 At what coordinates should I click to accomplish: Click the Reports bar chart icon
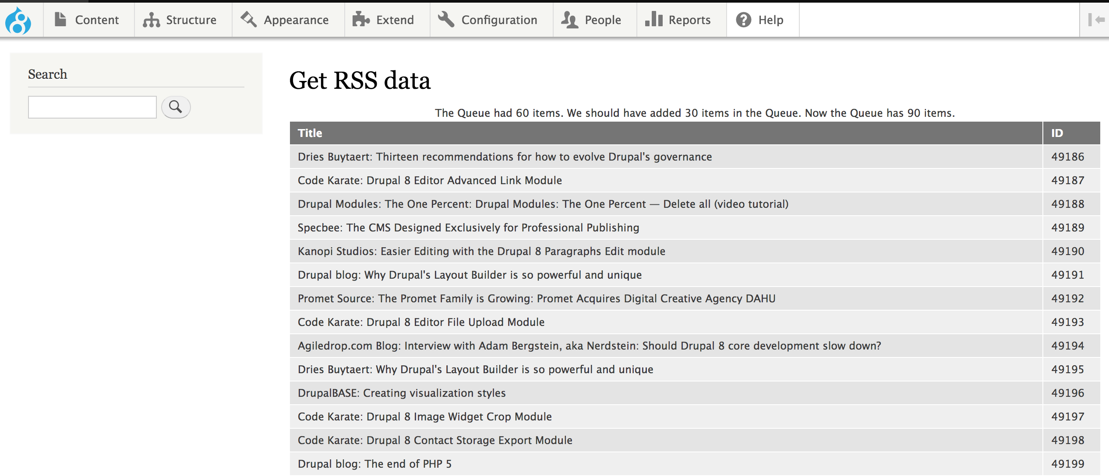click(653, 20)
